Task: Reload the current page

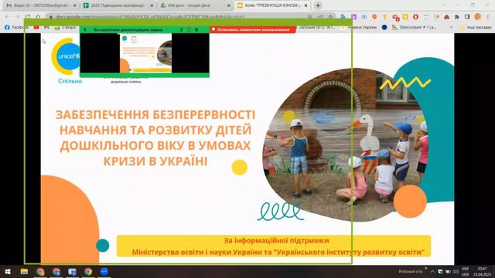Action: click(28, 16)
